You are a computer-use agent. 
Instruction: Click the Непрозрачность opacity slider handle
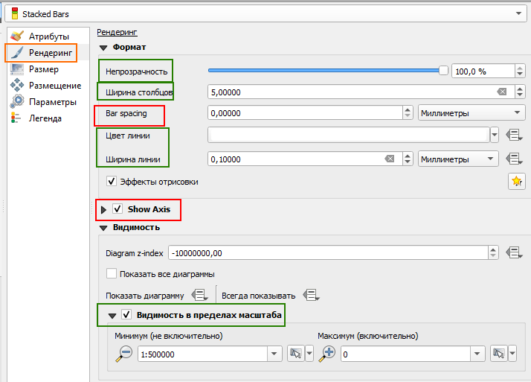(x=444, y=71)
